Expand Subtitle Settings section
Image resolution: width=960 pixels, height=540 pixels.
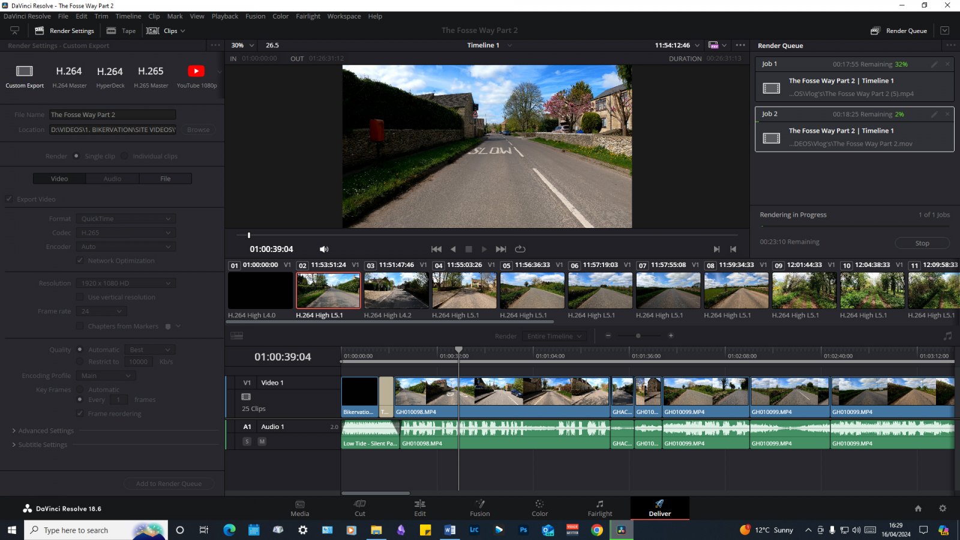click(42, 445)
